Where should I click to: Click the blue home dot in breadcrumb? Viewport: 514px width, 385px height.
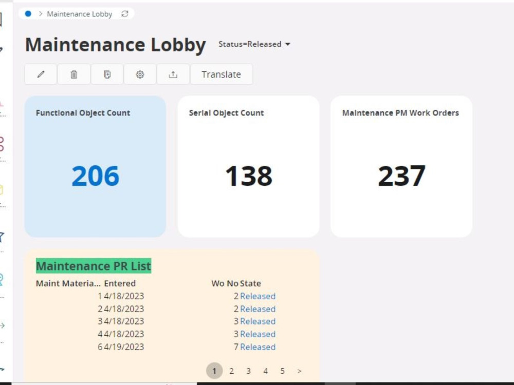click(x=28, y=14)
